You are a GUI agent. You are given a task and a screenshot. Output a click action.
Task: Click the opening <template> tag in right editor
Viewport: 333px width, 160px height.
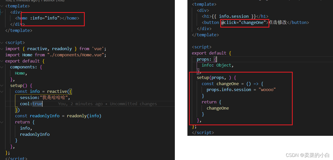204,4
